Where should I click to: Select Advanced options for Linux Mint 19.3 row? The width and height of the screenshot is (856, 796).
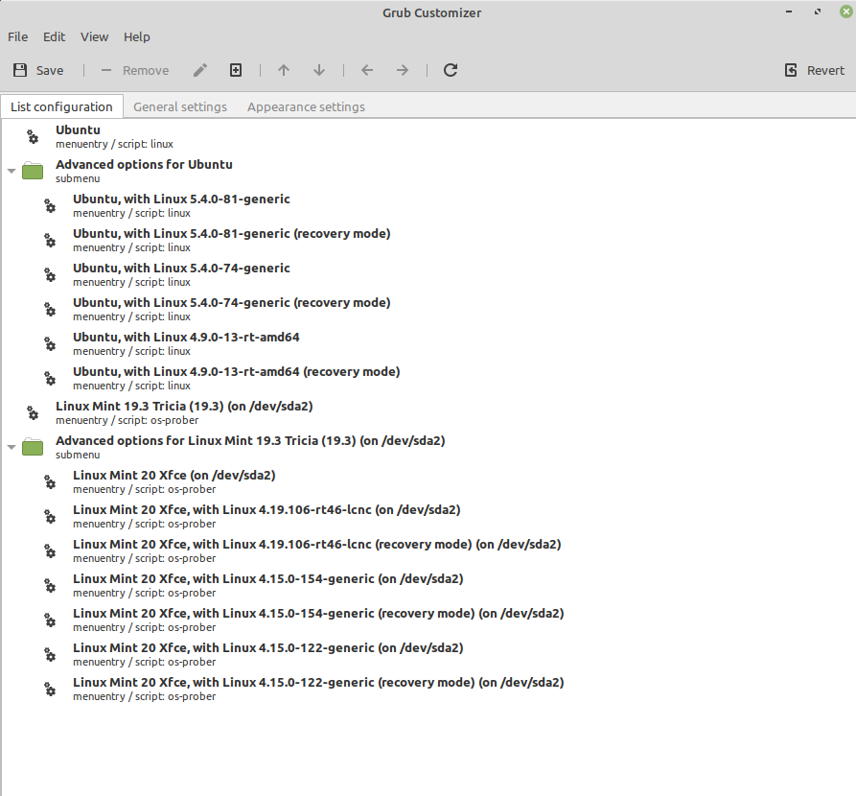point(428,447)
